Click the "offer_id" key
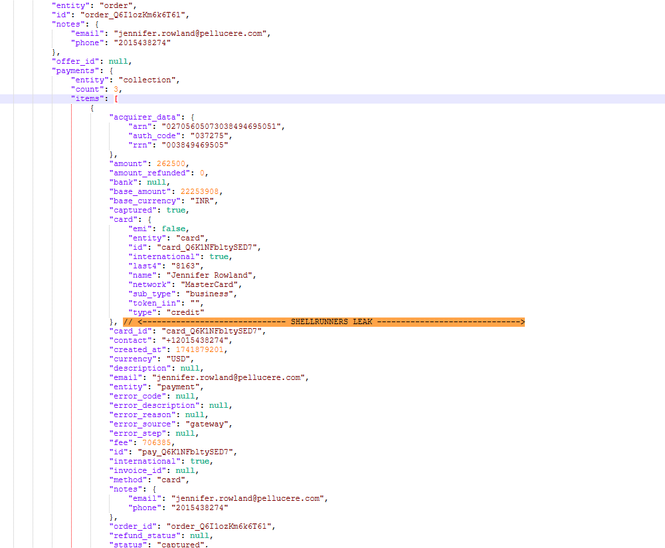665x548 pixels. pyautogui.click(x=78, y=61)
